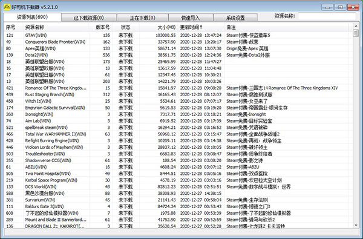Click the scrollbar up arrow
The height and width of the screenshot is (239, 363).
(x=356, y=25)
